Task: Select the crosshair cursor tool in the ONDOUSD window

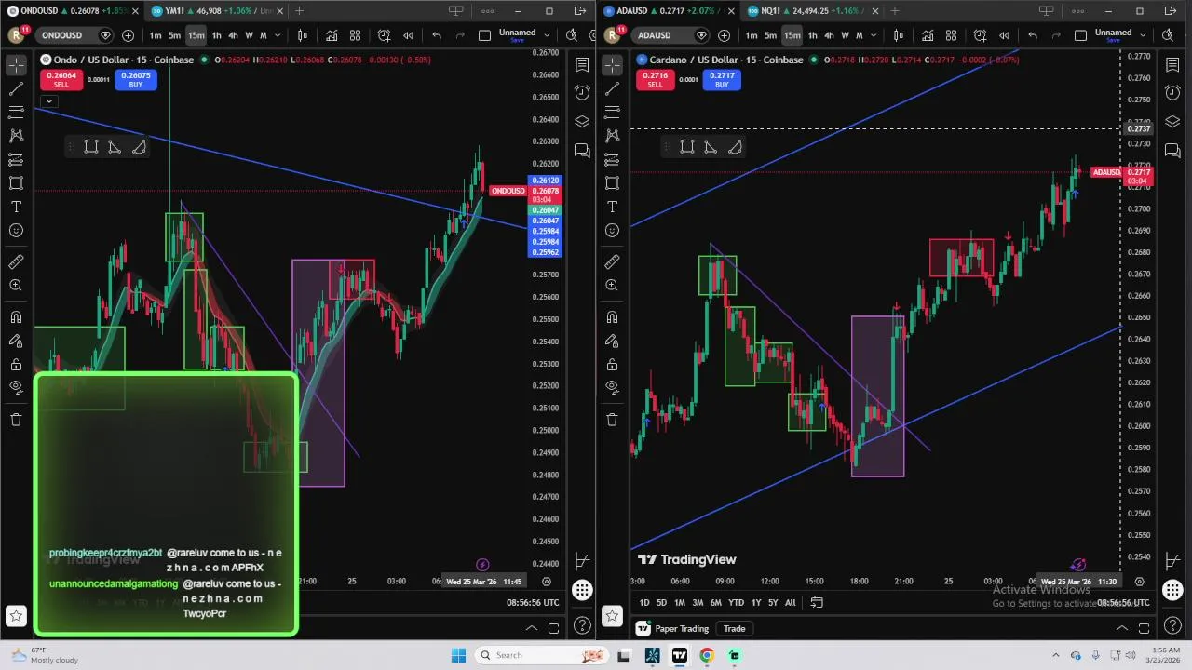Action: coord(16,65)
